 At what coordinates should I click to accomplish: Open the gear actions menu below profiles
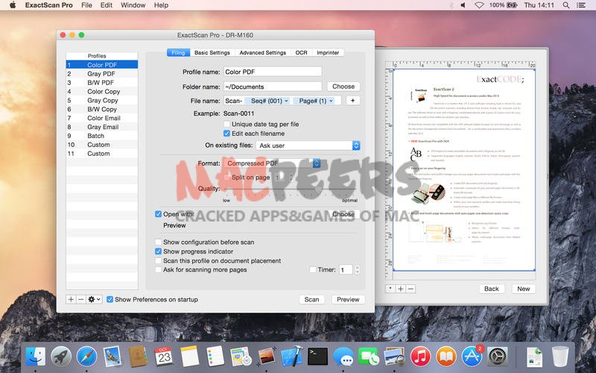(x=94, y=300)
